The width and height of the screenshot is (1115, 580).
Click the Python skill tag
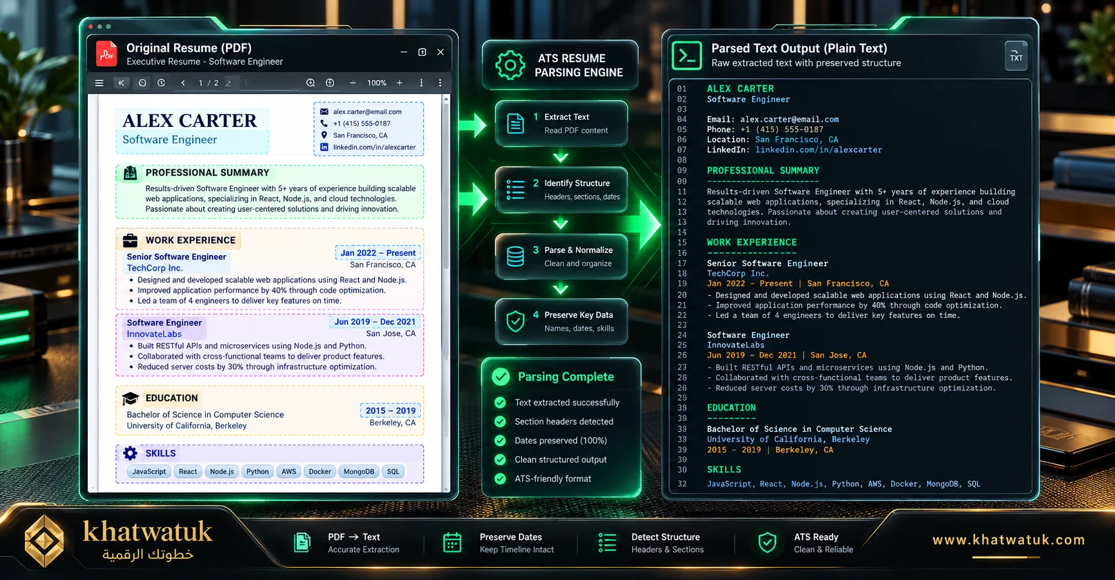click(257, 472)
